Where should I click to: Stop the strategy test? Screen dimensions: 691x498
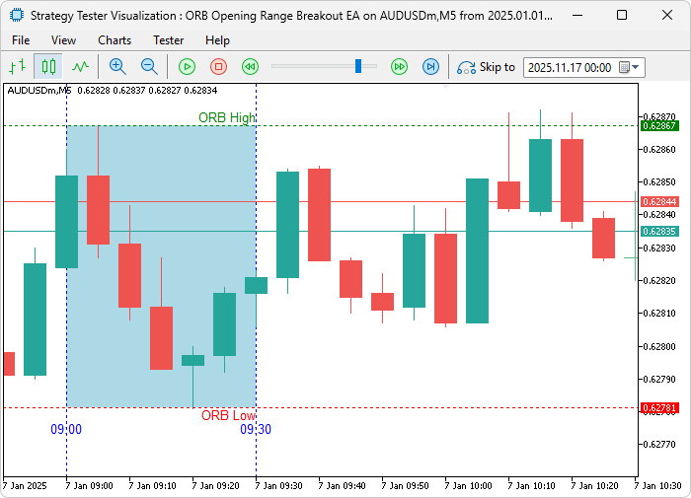(x=218, y=67)
